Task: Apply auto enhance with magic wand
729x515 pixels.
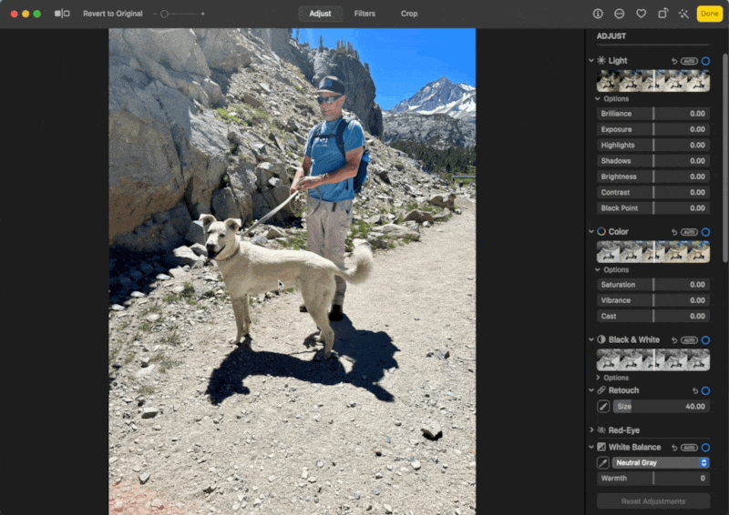Action: tap(683, 14)
